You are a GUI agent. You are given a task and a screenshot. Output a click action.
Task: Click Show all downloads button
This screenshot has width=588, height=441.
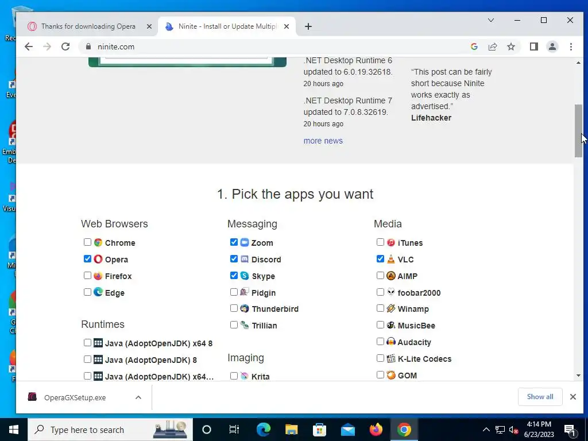pos(540,397)
